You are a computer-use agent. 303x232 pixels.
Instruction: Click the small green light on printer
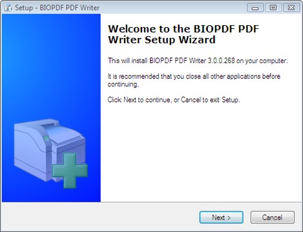[x=46, y=139]
